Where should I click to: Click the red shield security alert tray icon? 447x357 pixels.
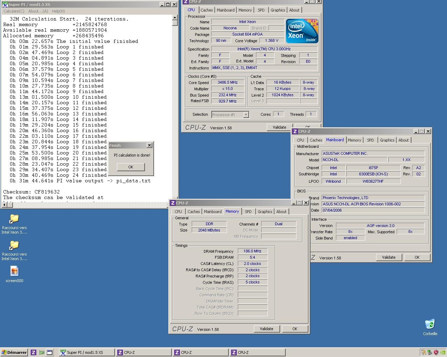pos(436,352)
